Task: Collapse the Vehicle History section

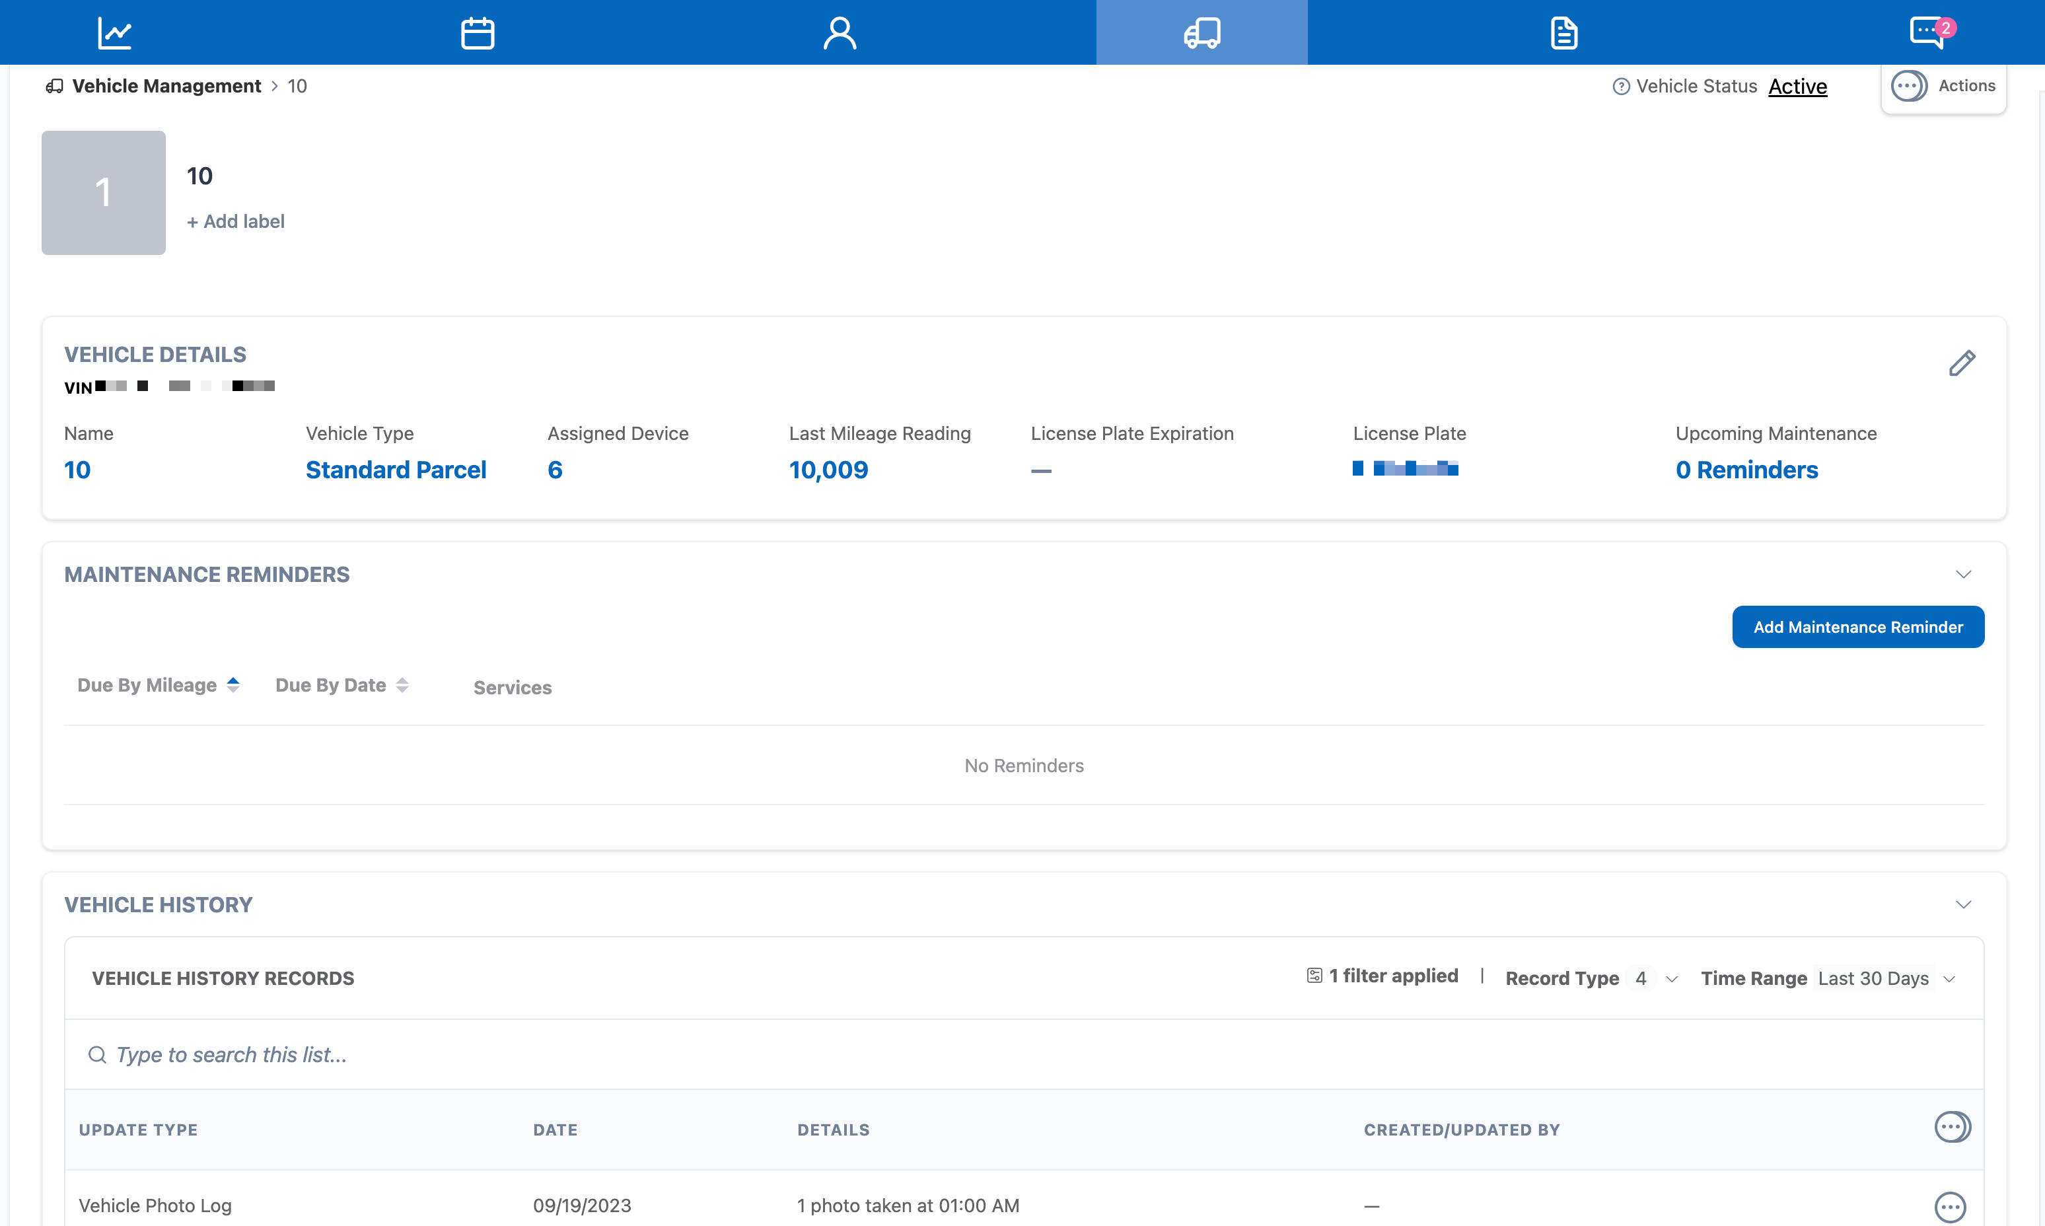Action: click(1963, 904)
